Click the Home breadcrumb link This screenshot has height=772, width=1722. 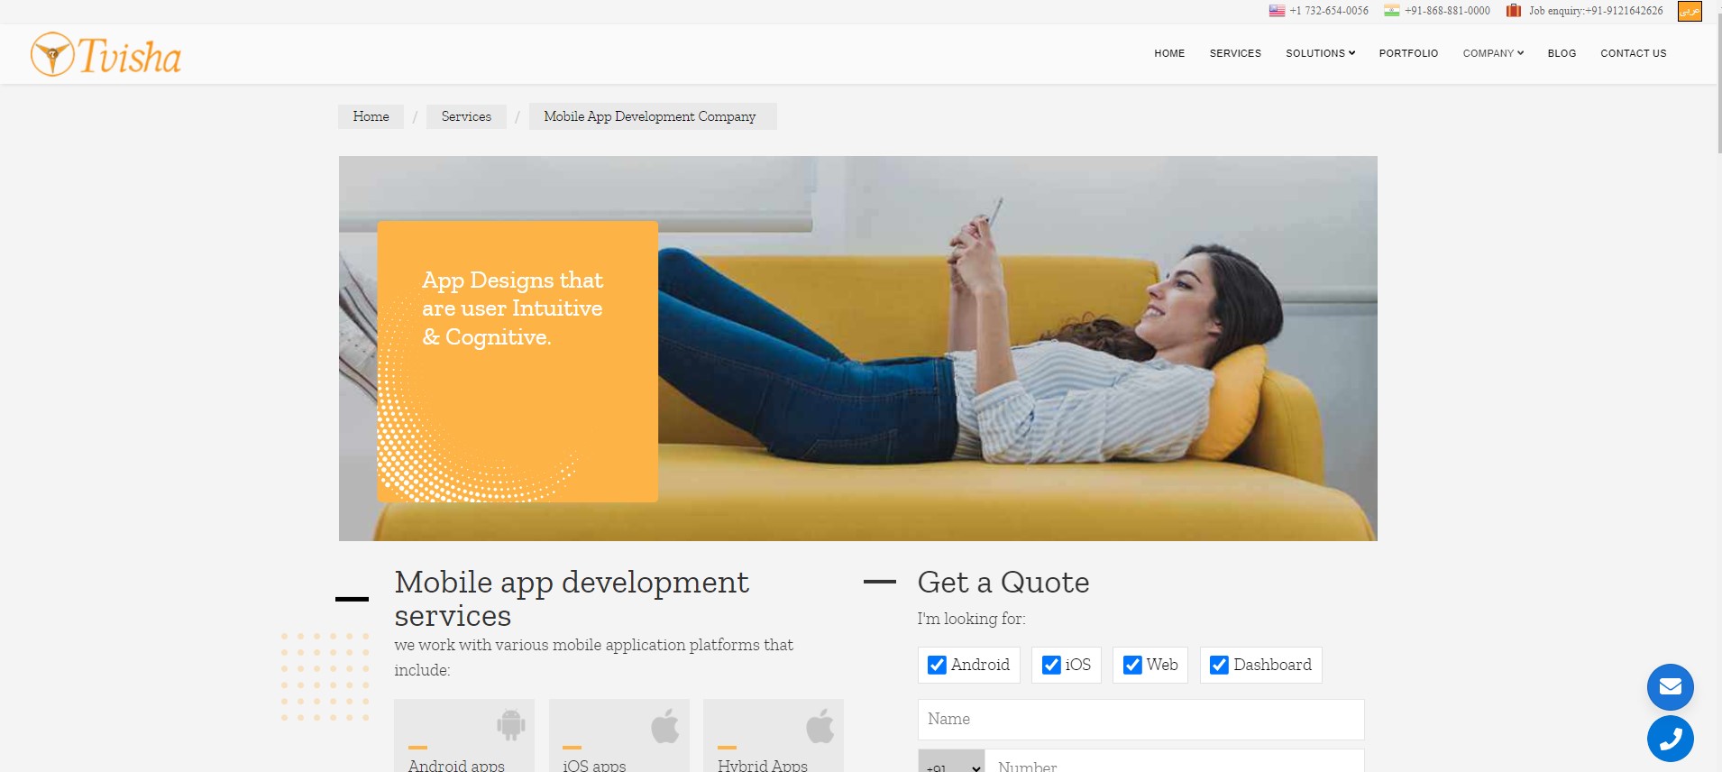[x=371, y=116]
